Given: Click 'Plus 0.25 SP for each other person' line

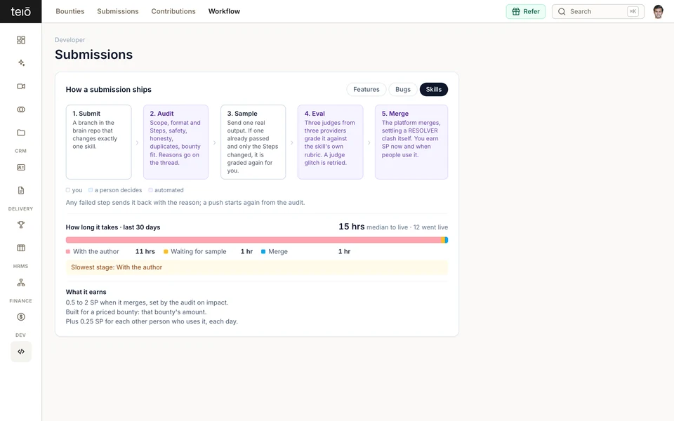Looking at the screenshot, I should coord(152,321).
